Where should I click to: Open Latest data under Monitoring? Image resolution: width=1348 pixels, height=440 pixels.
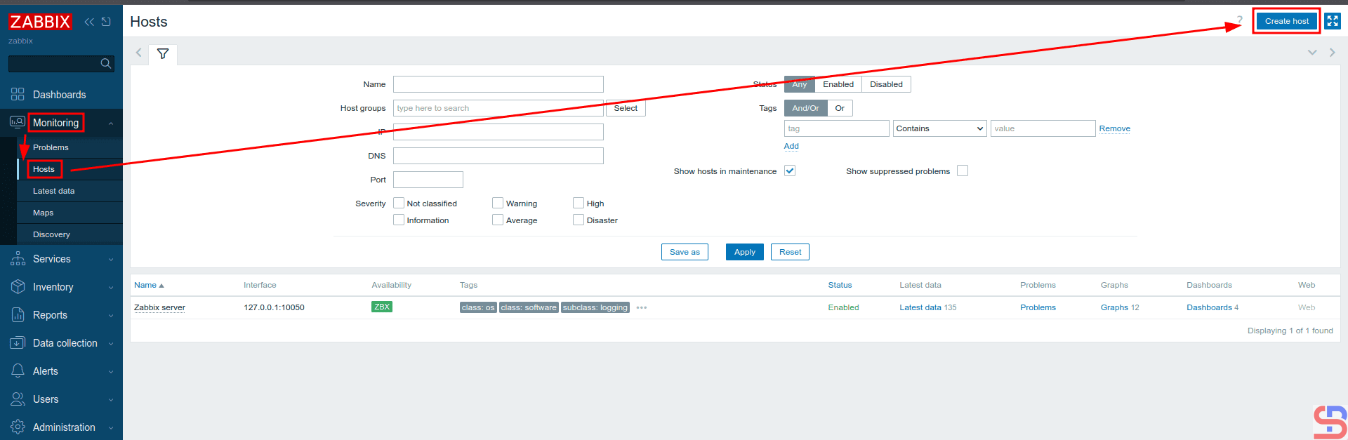tap(53, 191)
